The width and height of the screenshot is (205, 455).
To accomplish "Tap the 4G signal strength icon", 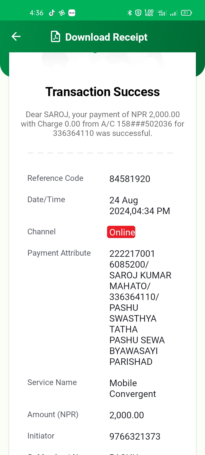I will coord(162,13).
